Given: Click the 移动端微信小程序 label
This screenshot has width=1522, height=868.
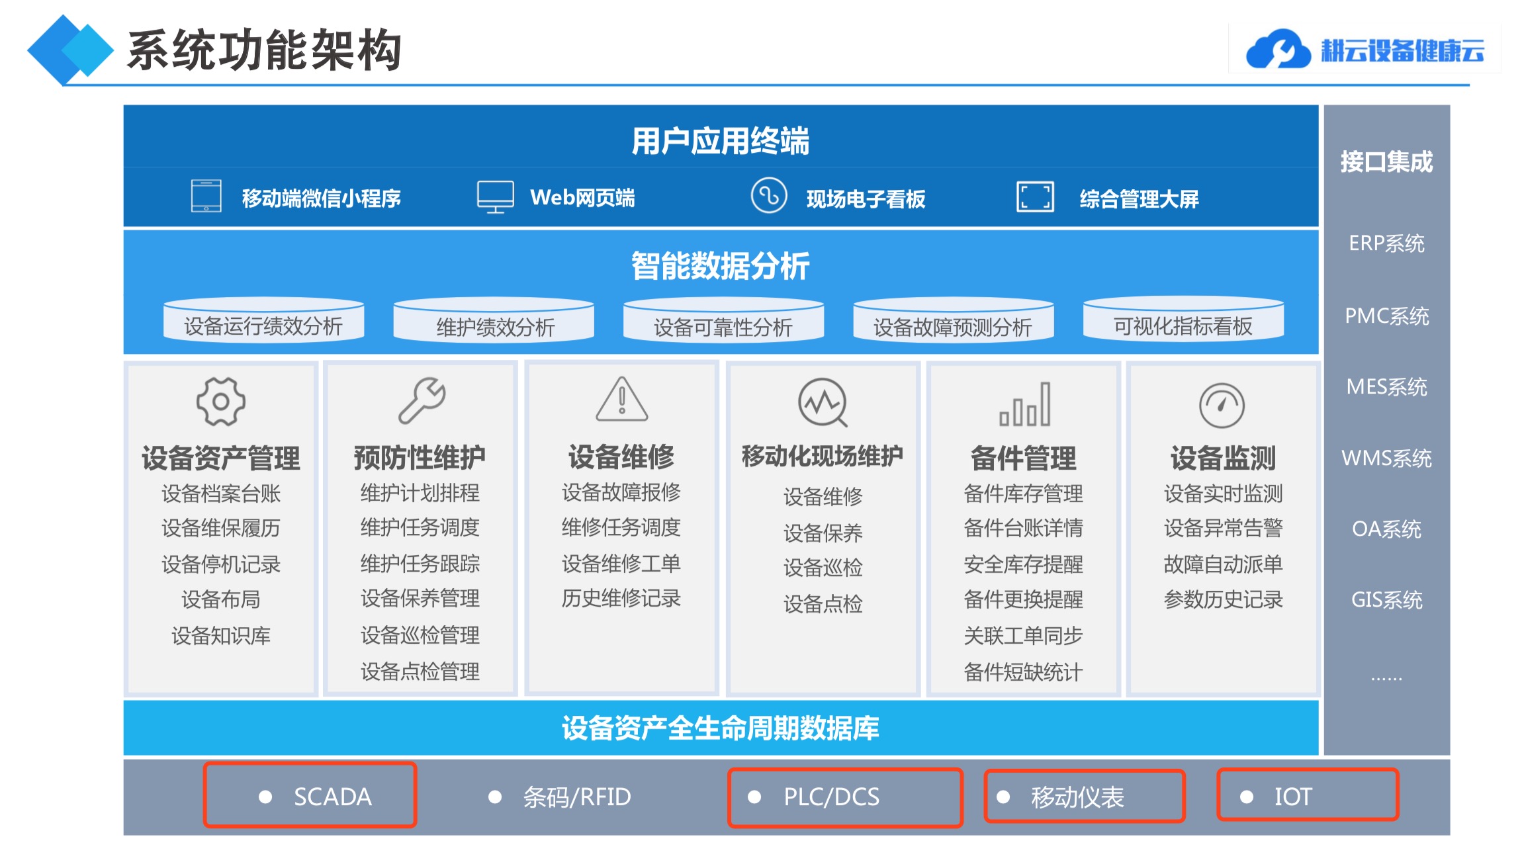Looking at the screenshot, I should coord(322,198).
